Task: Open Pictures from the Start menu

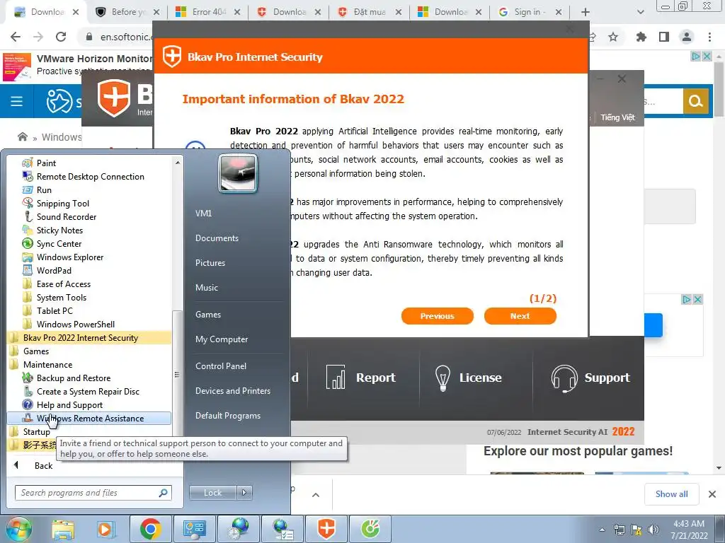Action: click(210, 263)
